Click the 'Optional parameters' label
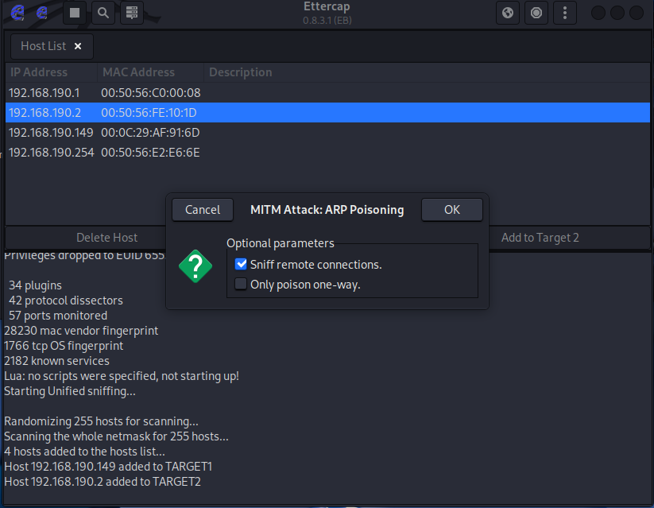This screenshot has width=654, height=508. 281,243
